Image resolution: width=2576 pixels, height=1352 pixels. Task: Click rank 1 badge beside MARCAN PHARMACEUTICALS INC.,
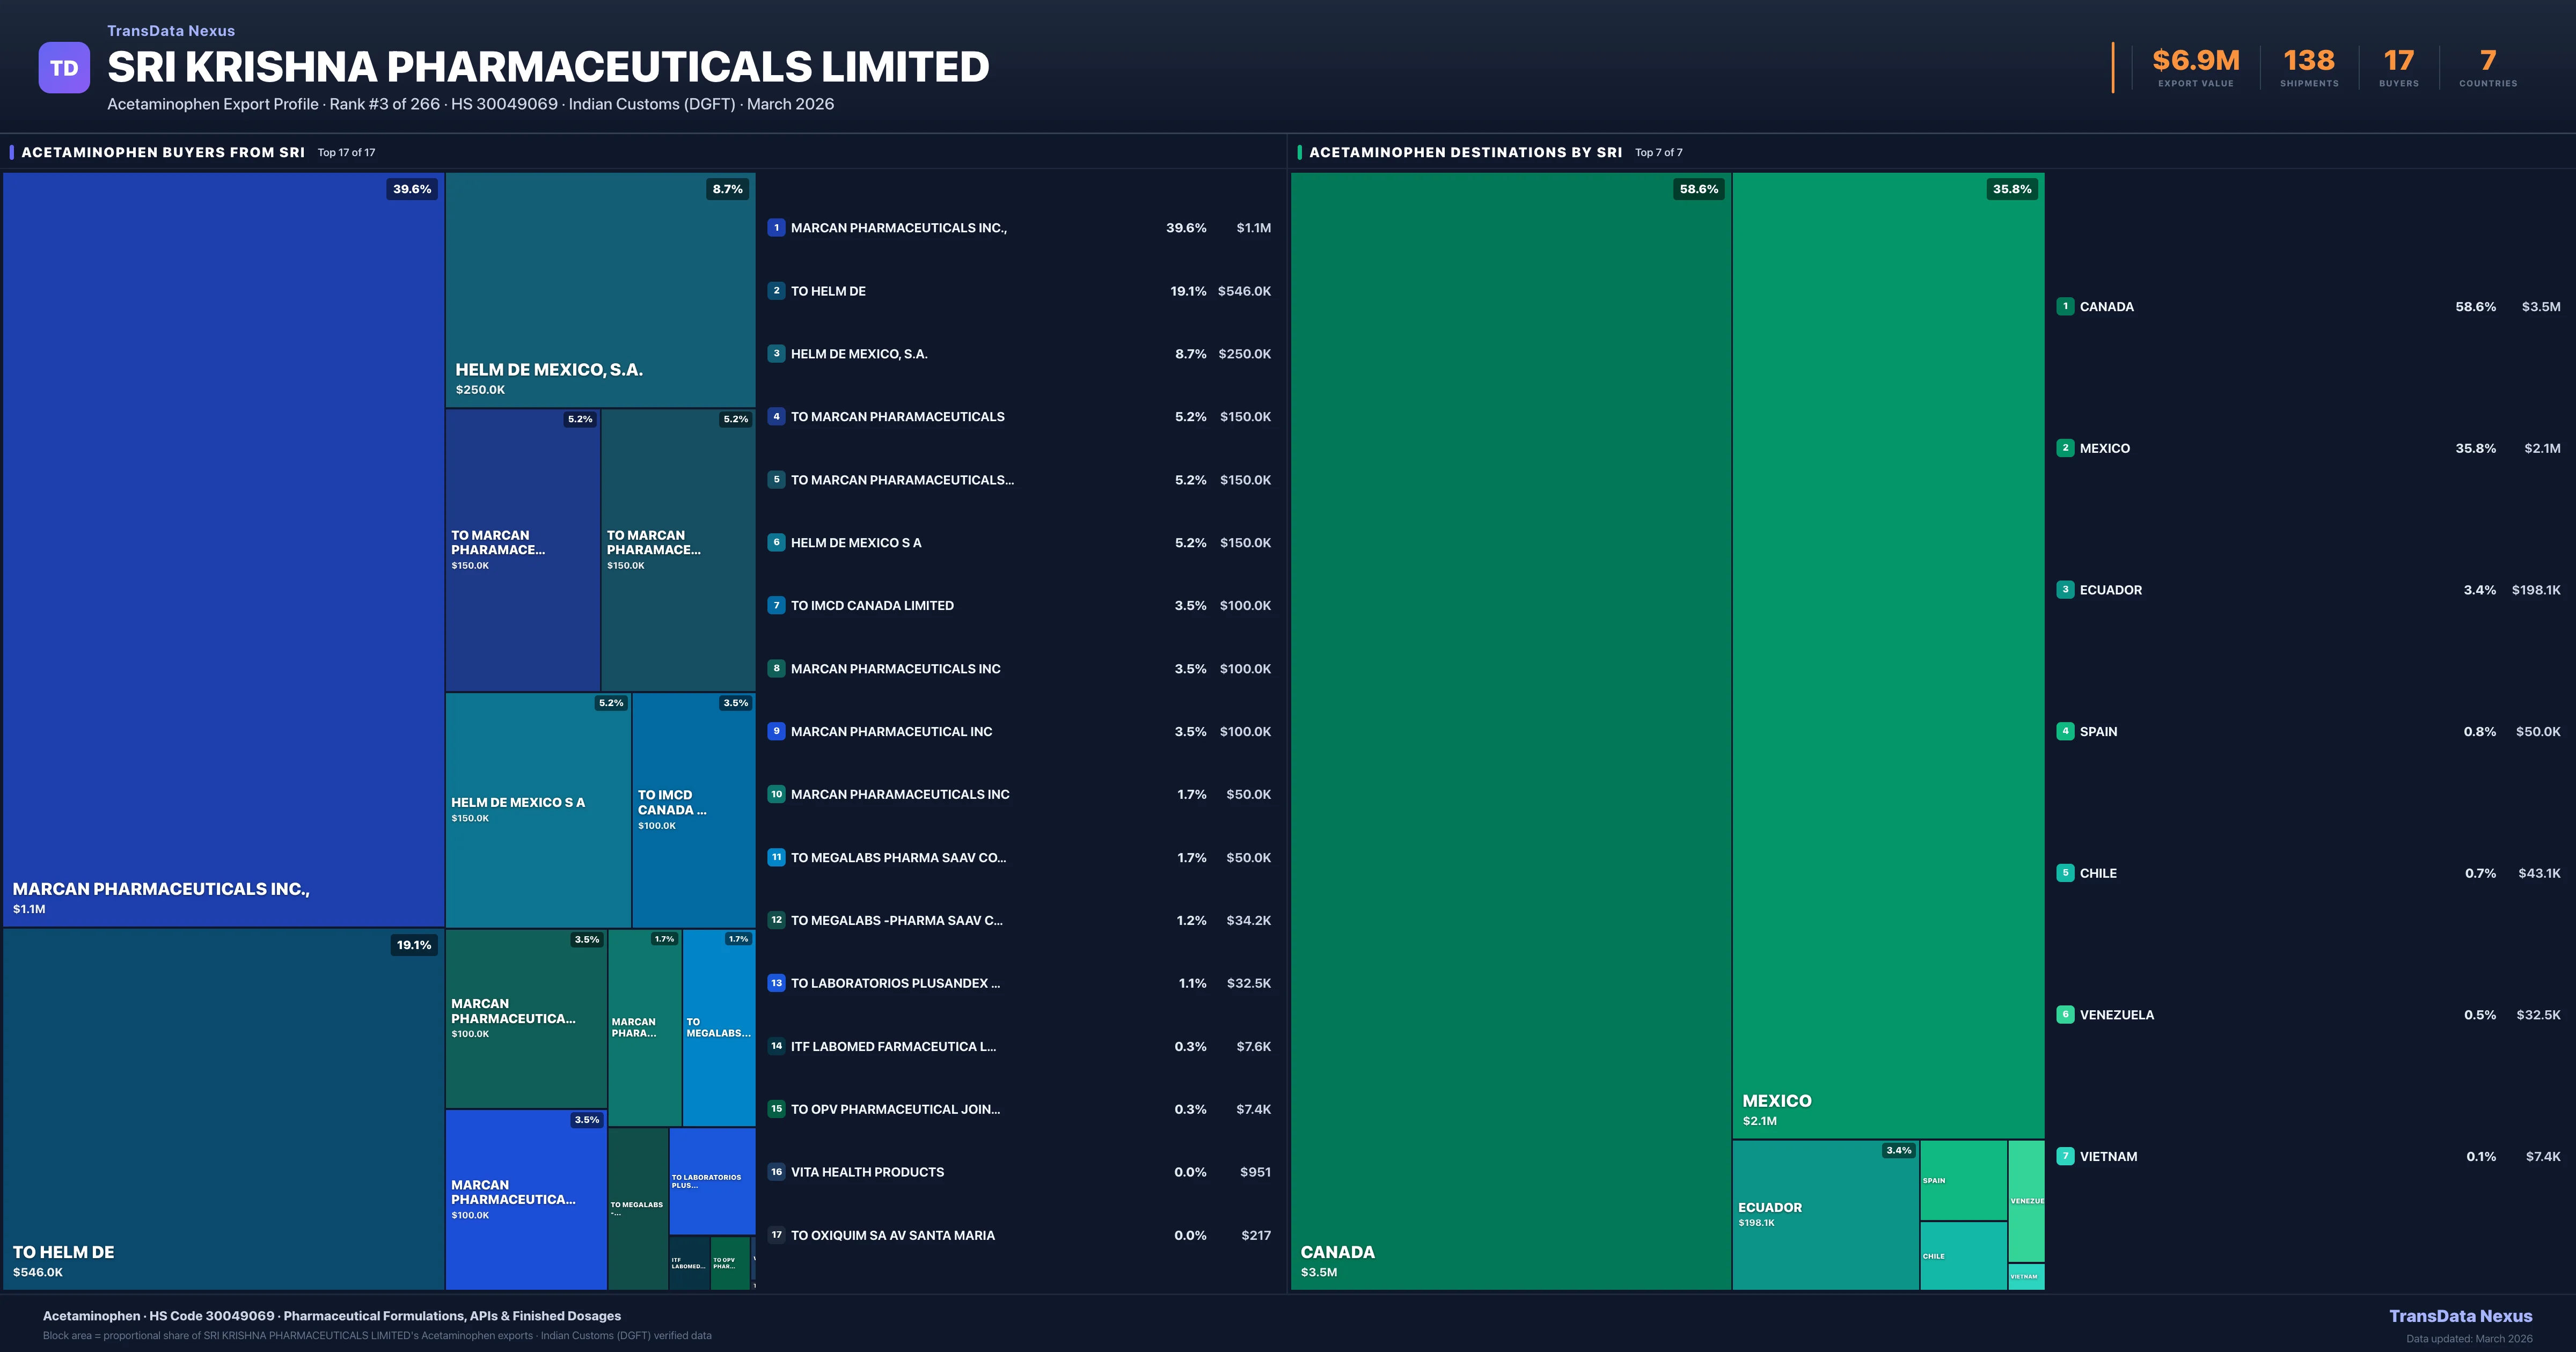coord(776,228)
